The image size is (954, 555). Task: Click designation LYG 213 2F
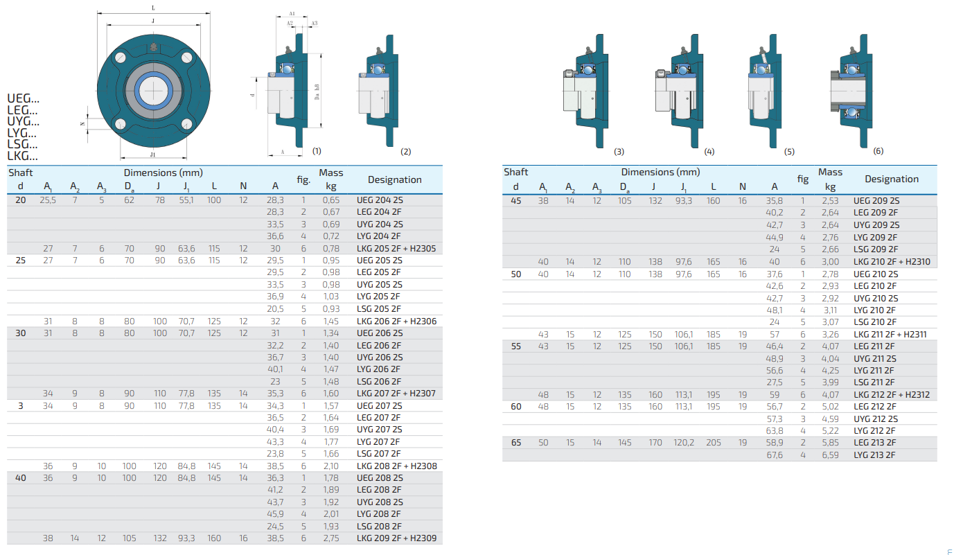pos(874,455)
